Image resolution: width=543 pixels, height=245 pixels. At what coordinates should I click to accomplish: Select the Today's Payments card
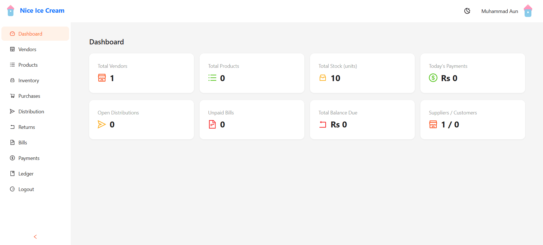[x=473, y=73]
